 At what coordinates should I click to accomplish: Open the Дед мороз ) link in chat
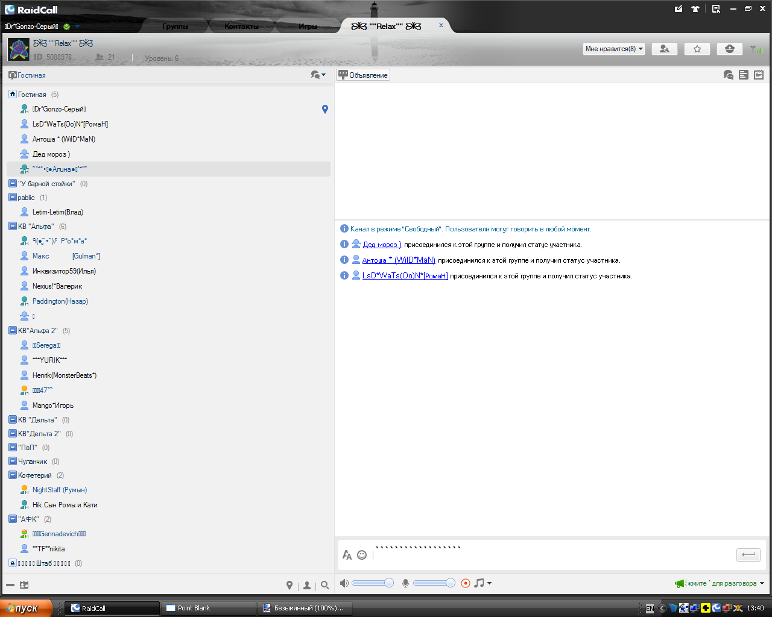382,245
